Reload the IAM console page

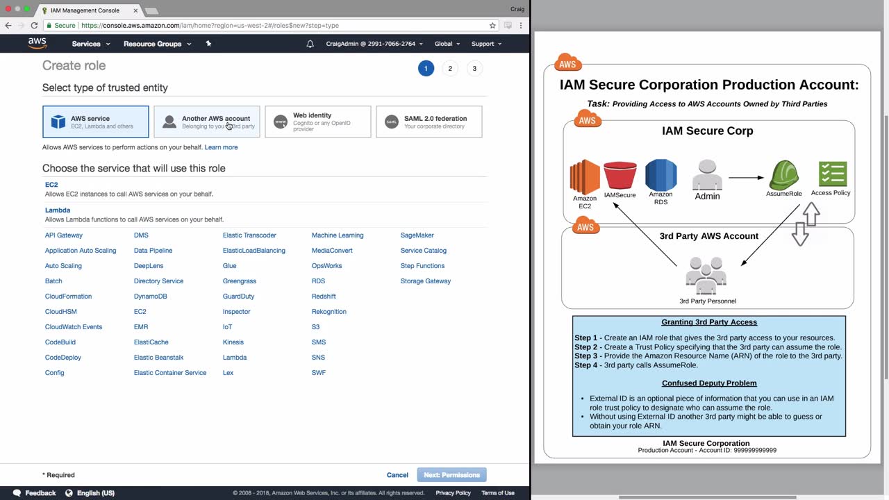(x=34, y=25)
